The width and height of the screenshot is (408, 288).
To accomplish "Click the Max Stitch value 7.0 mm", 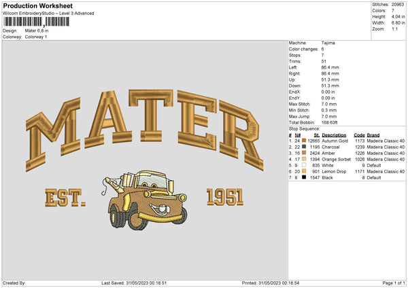I will coord(329,104).
